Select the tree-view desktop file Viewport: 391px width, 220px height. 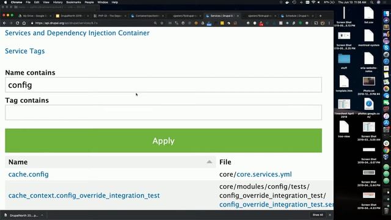coord(344,129)
